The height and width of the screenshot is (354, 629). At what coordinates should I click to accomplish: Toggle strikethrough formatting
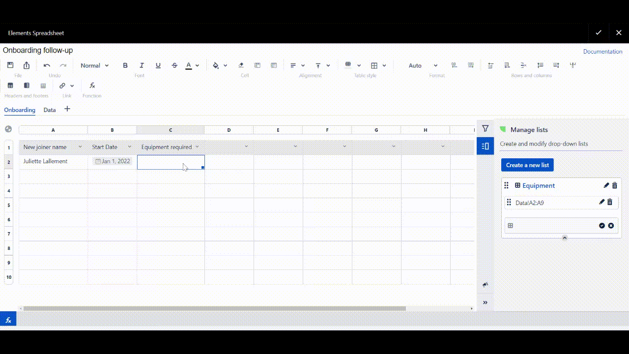click(x=174, y=65)
